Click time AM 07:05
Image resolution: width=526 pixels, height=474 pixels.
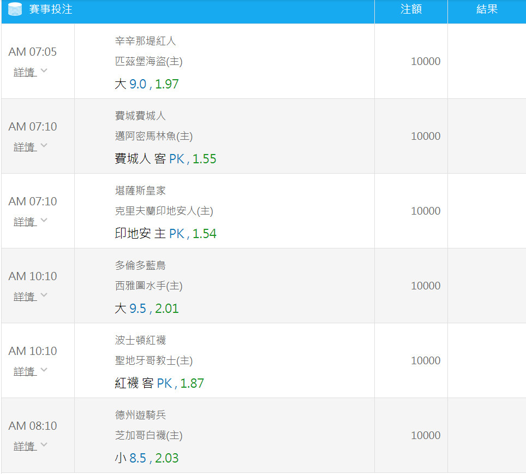point(33,52)
